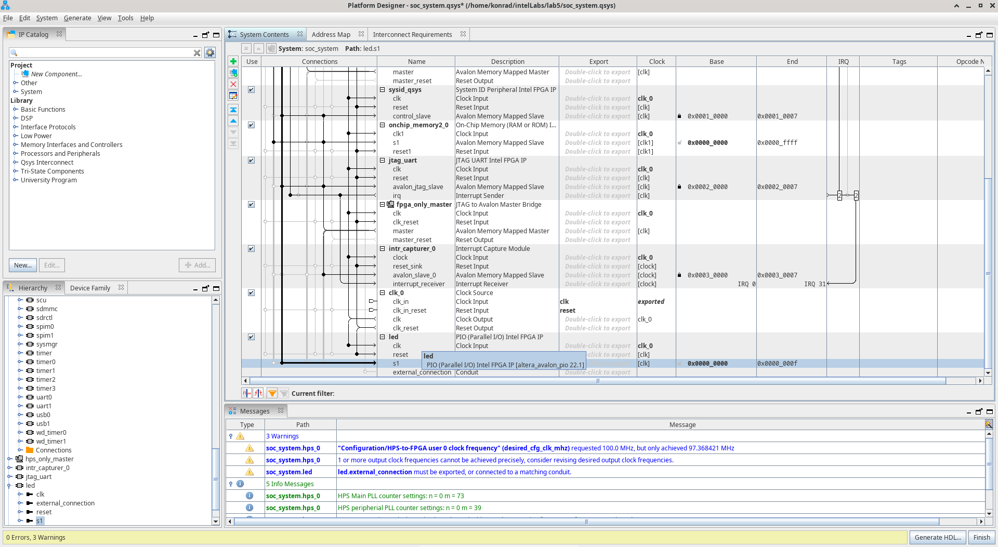The height and width of the screenshot is (547, 998).
Task: Clear the IP Catalog search with X icon
Action: (197, 52)
